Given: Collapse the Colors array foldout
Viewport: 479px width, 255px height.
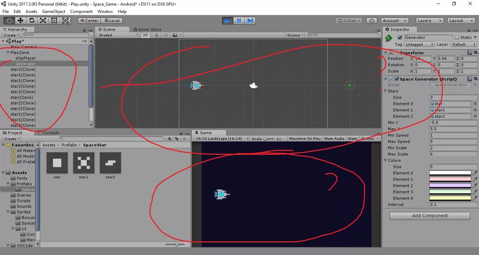Looking at the screenshot, I should (x=386, y=160).
